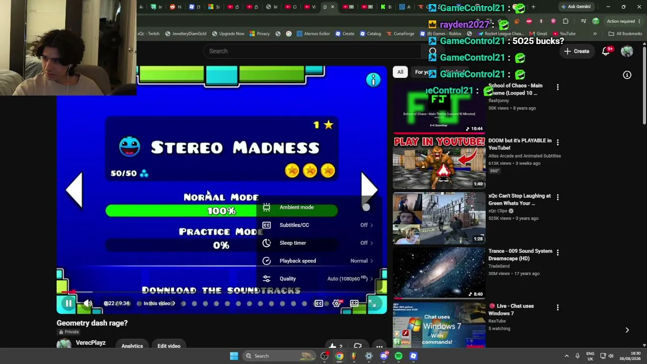
Task: Open the VerecPlayz channel avatar
Action: 64,344
